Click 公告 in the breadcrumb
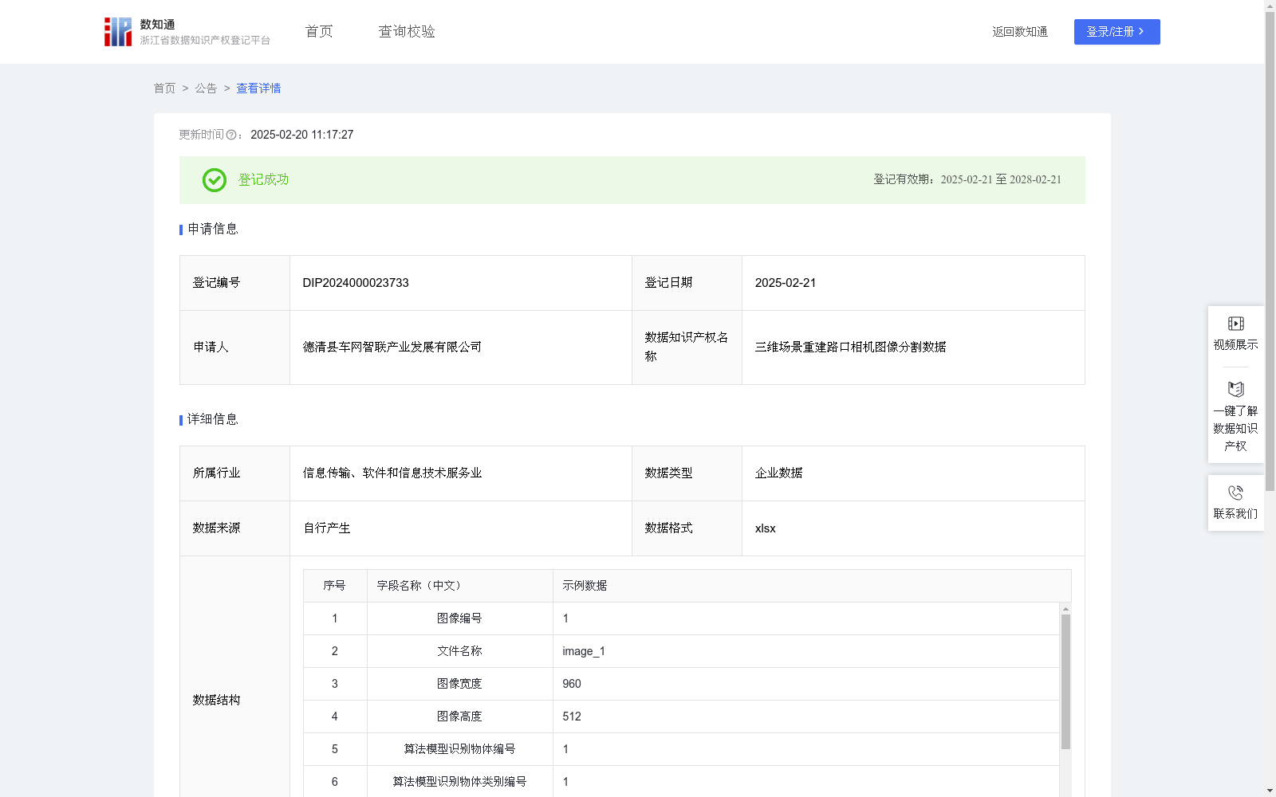This screenshot has height=797, width=1276. 206,88
